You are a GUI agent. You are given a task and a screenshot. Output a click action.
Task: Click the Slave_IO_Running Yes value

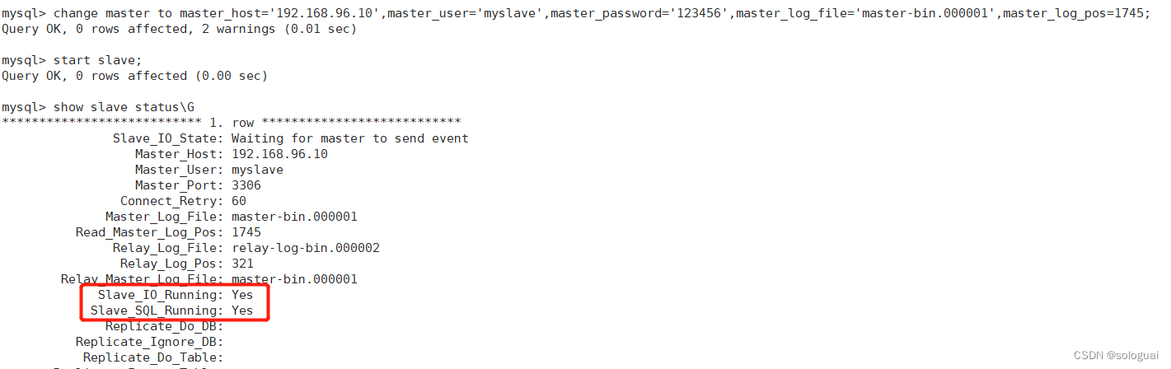242,295
